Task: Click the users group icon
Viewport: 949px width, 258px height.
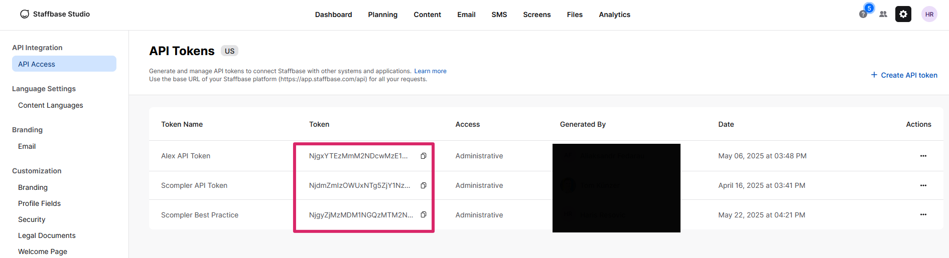Action: coord(883,15)
